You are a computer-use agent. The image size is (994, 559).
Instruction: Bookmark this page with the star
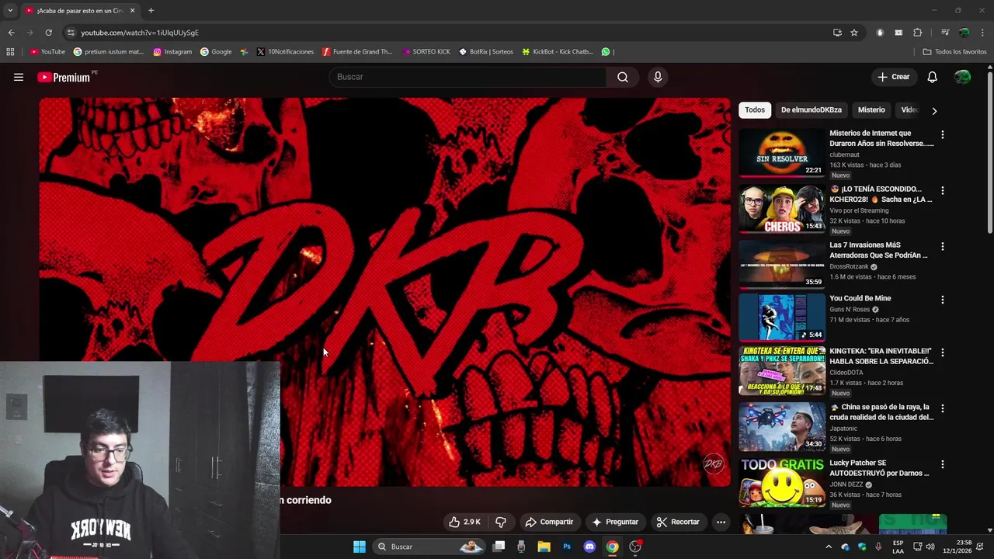click(854, 33)
